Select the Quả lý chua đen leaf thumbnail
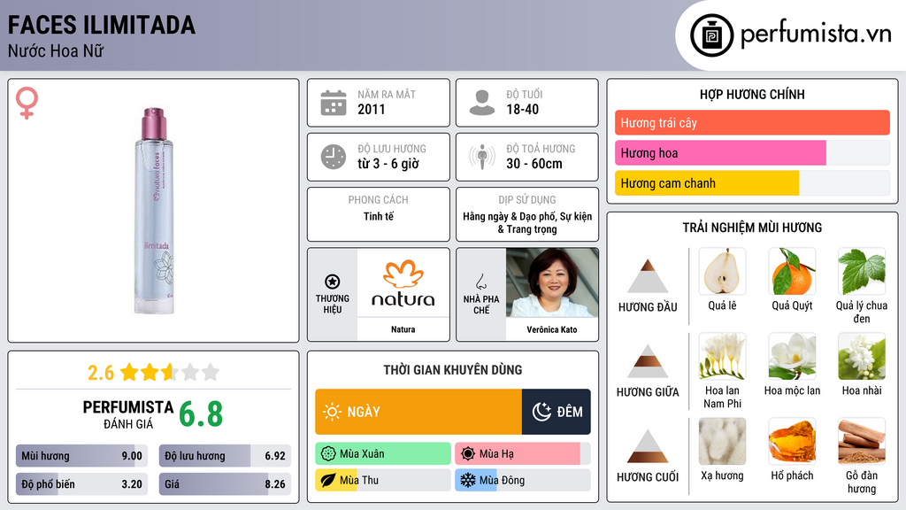The width and height of the screenshot is (906, 510). pyautogui.click(x=862, y=271)
